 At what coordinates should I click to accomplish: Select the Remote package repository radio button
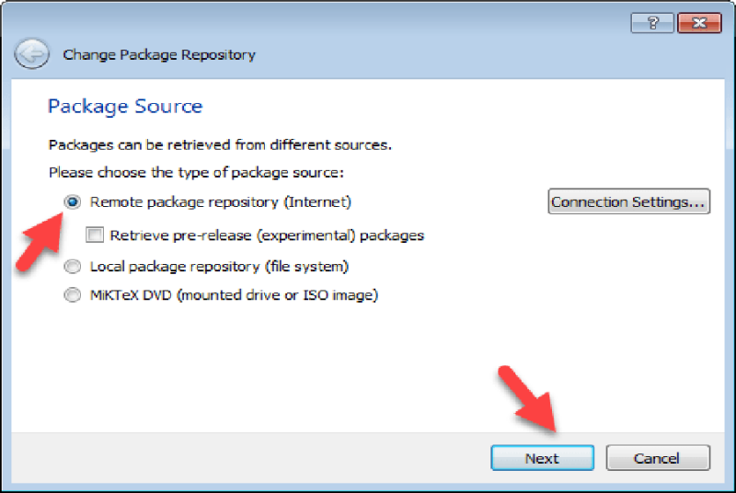(x=73, y=201)
